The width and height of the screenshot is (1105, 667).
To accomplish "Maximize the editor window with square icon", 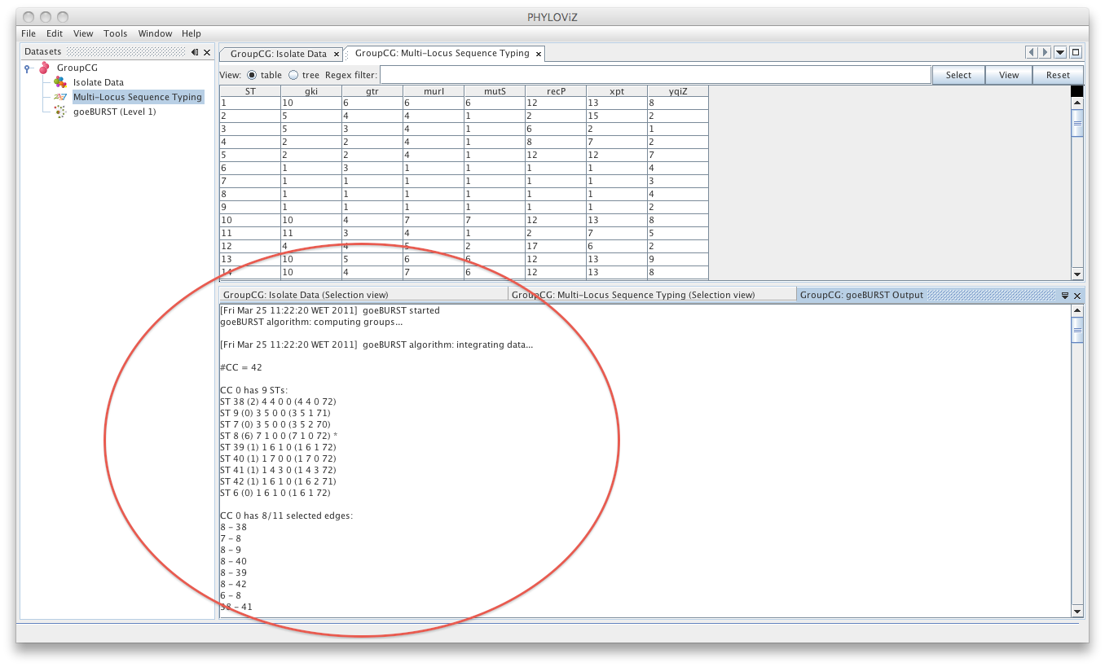I will click(1076, 52).
